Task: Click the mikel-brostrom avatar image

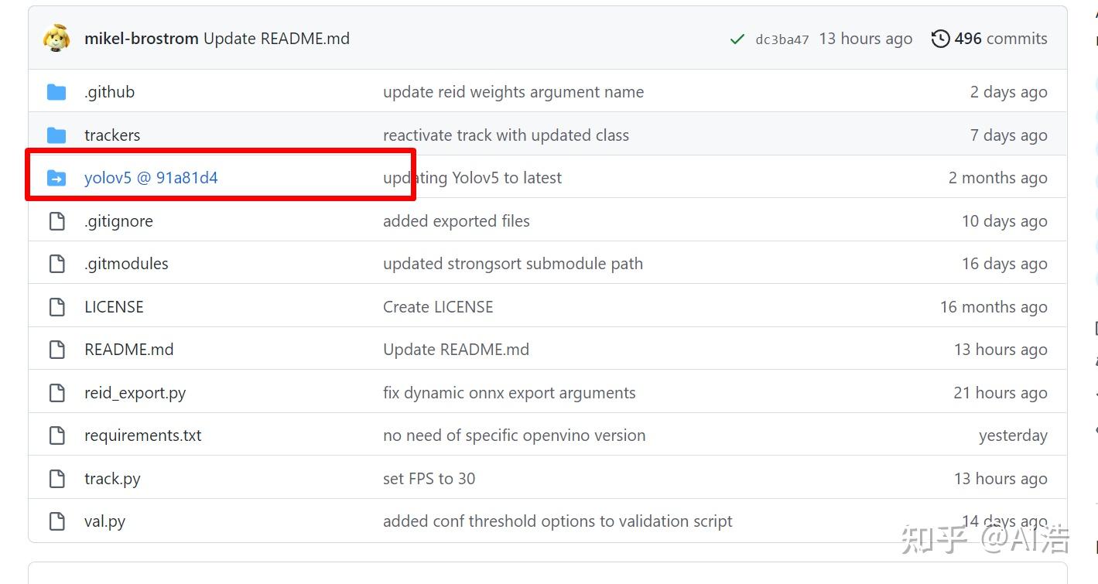Action: pos(56,38)
